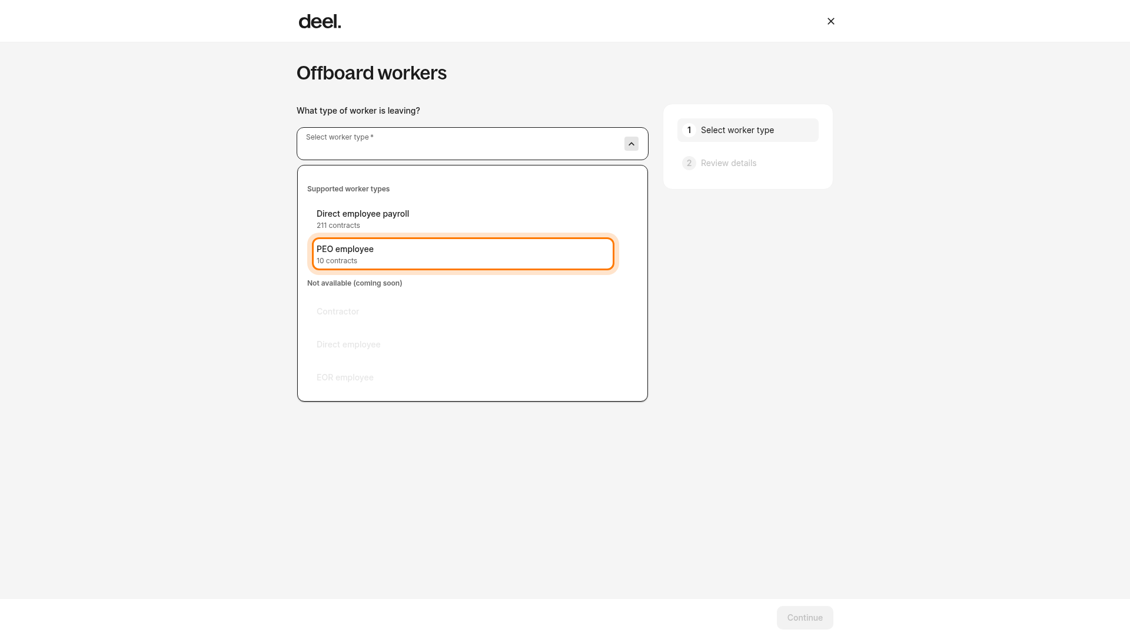
Task: Click the 10 contracts subtext
Action: (337, 261)
